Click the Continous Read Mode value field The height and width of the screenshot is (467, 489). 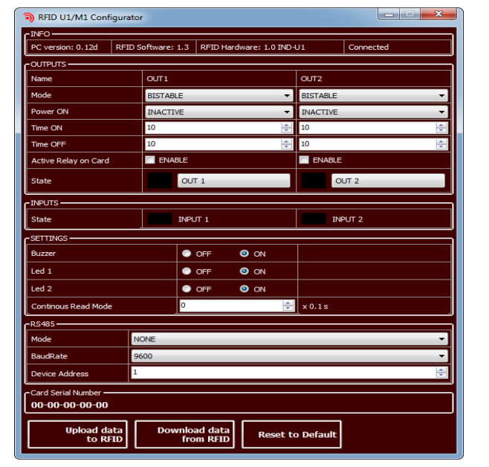[231, 306]
